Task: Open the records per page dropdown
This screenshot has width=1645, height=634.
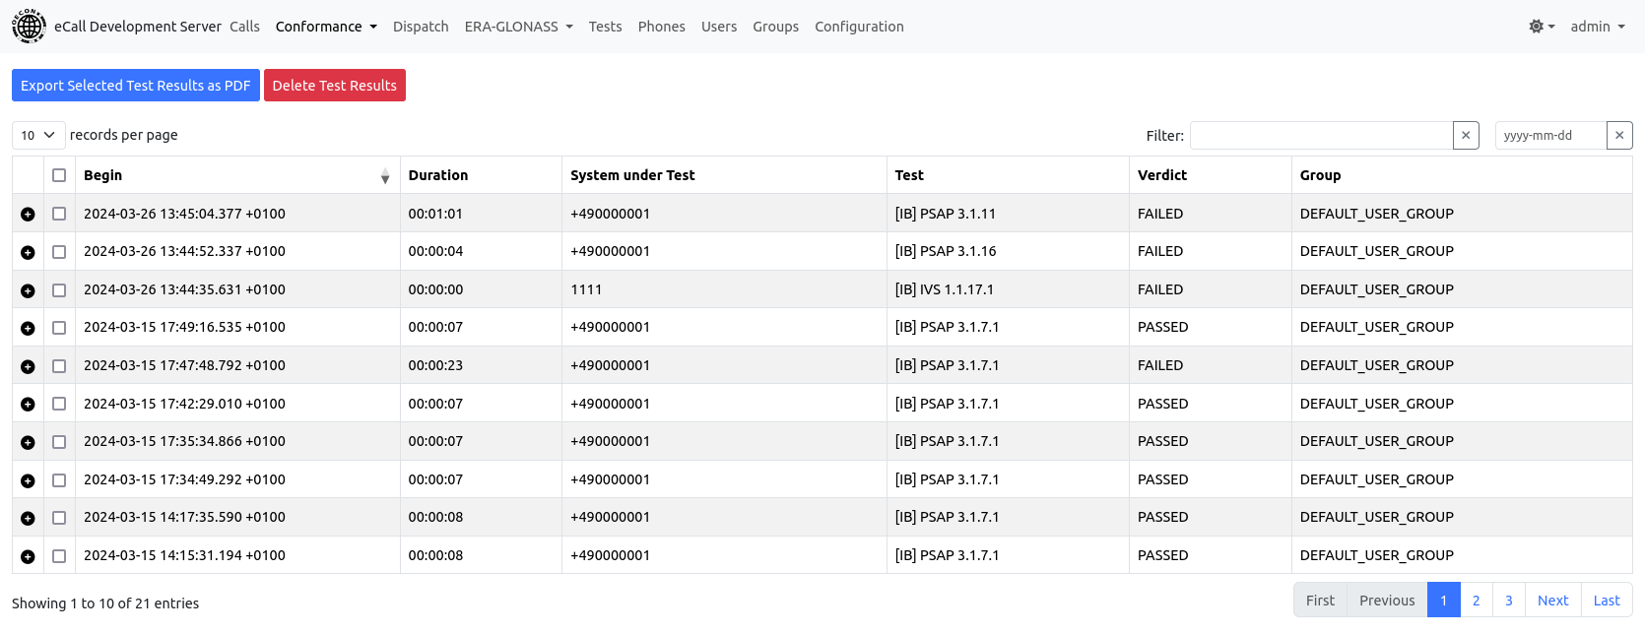Action: (38, 136)
